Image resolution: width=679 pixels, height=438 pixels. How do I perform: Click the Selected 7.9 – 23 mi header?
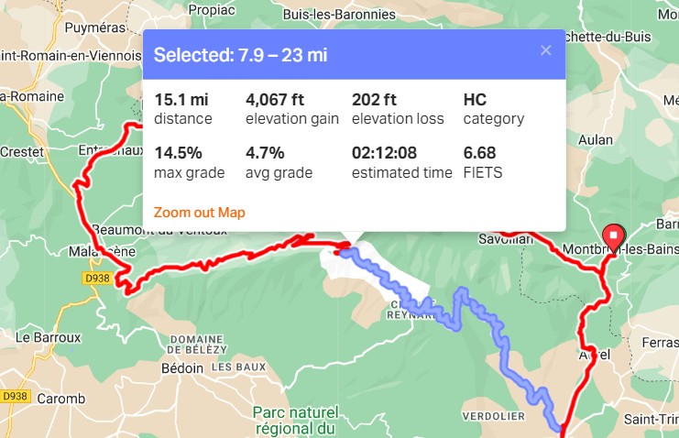pyautogui.click(x=240, y=55)
